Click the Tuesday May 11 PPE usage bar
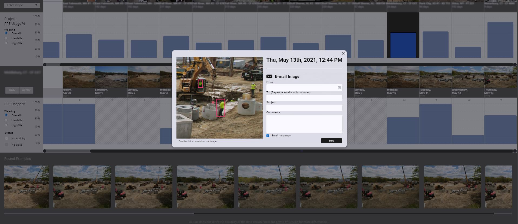 click(436, 124)
